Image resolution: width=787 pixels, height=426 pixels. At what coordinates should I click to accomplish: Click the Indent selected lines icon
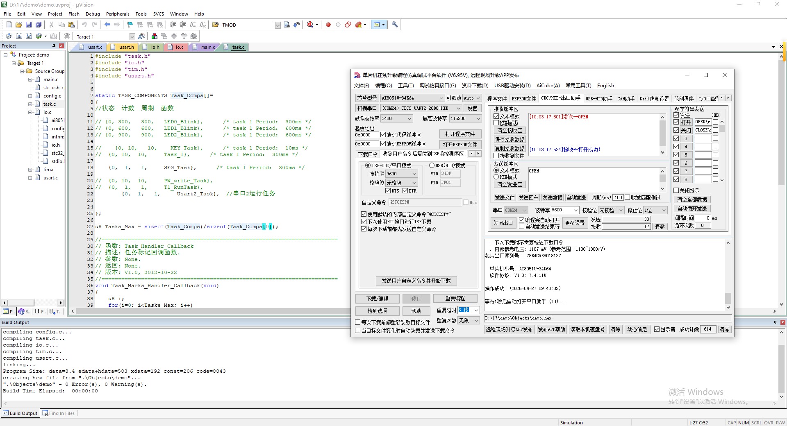(173, 25)
